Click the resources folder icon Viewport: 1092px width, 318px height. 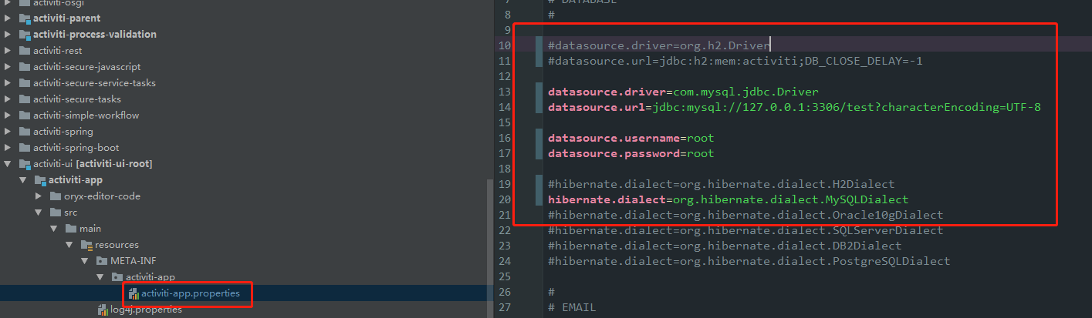point(86,245)
